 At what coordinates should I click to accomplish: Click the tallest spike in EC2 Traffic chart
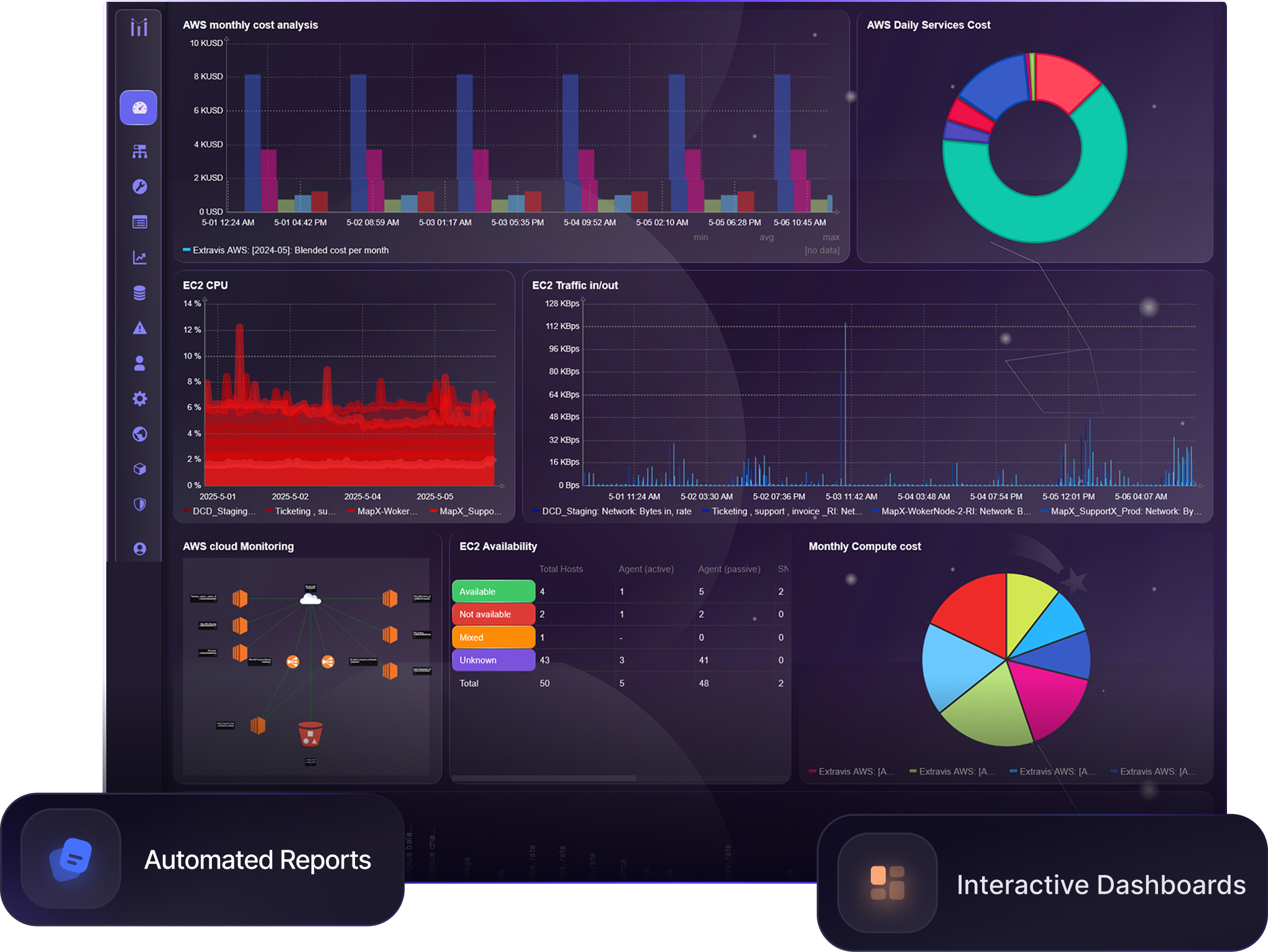click(845, 404)
